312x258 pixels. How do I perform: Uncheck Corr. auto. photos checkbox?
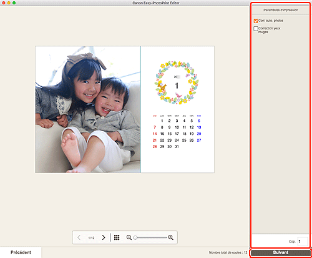(256, 21)
